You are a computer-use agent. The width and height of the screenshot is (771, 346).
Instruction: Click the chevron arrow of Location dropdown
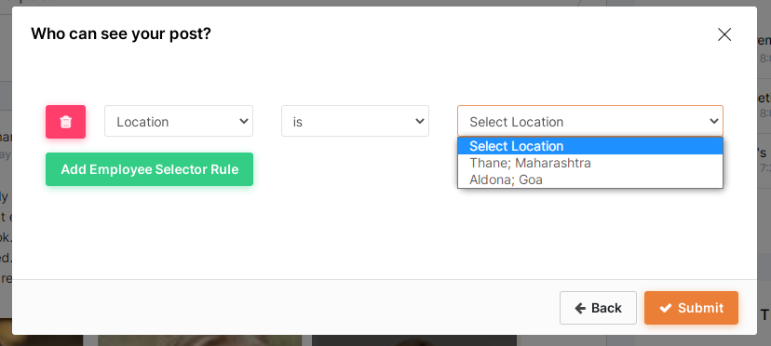[243, 121]
